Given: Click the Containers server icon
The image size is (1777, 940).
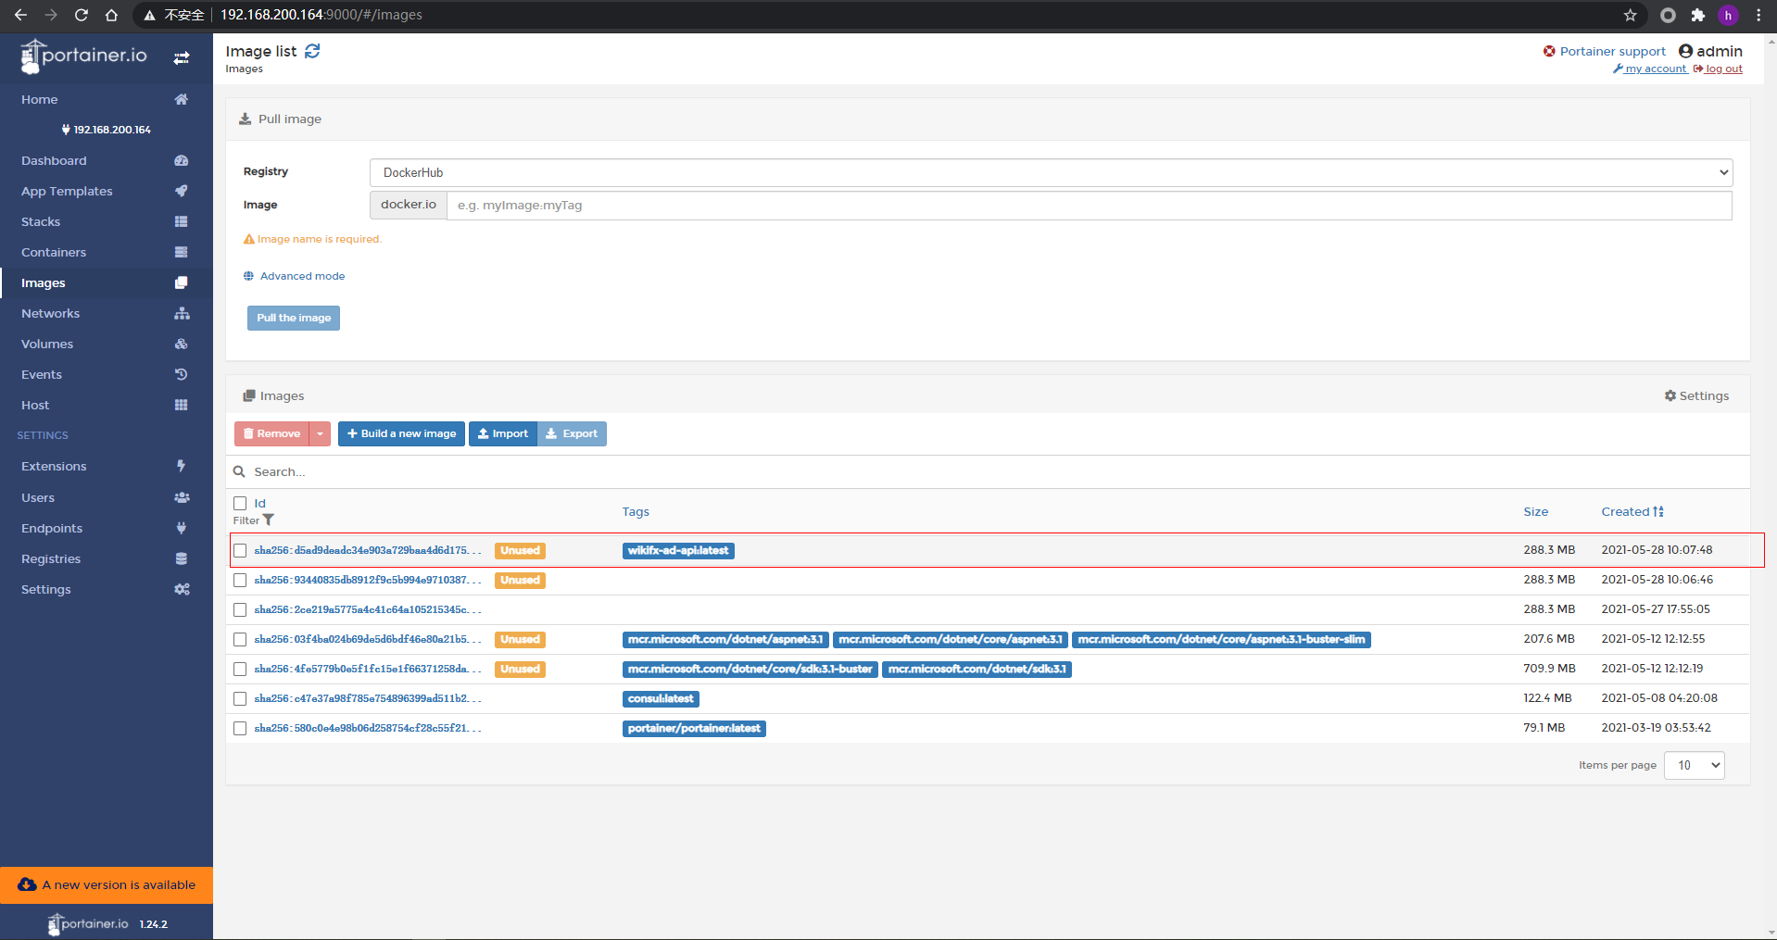Looking at the screenshot, I should 182,252.
